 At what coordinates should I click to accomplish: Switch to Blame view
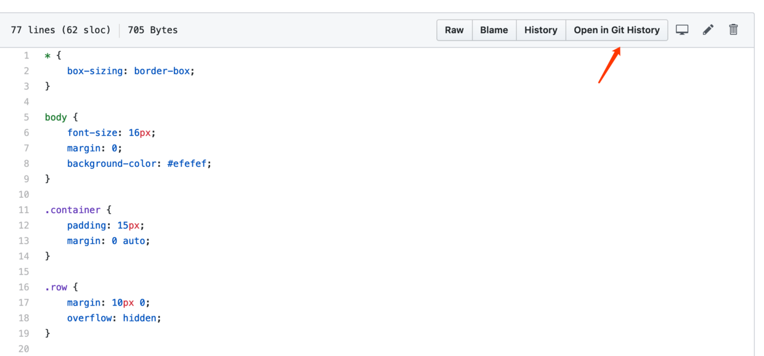pyautogui.click(x=494, y=30)
